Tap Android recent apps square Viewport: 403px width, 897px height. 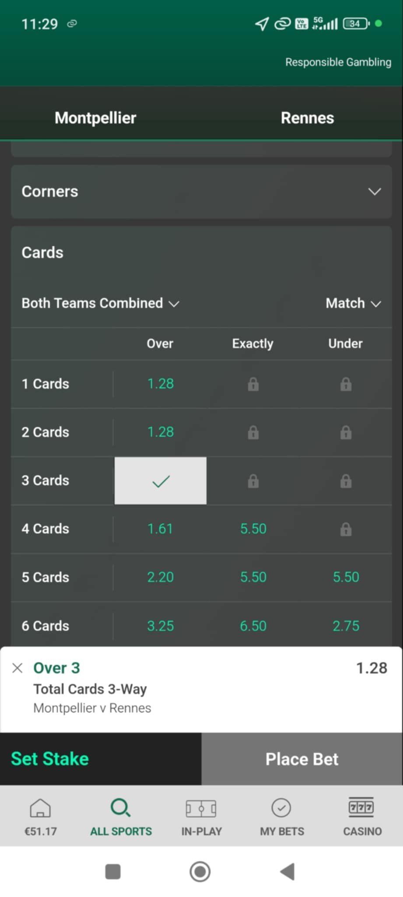click(x=113, y=871)
